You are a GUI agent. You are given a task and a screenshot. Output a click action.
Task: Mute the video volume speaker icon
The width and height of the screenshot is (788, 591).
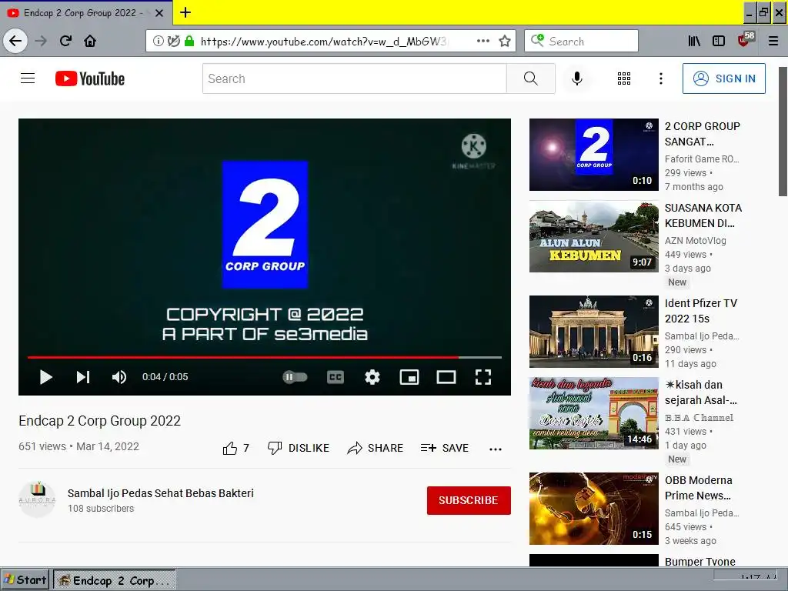(119, 377)
